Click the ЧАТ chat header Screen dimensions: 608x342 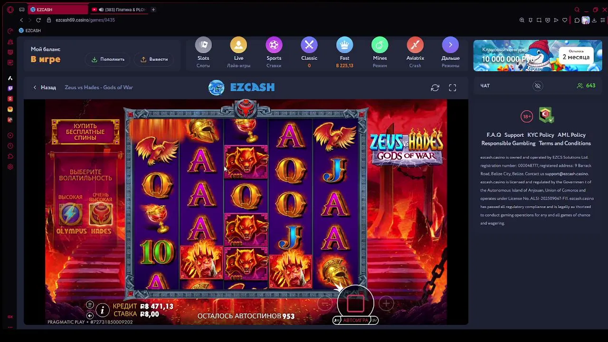coord(485,86)
